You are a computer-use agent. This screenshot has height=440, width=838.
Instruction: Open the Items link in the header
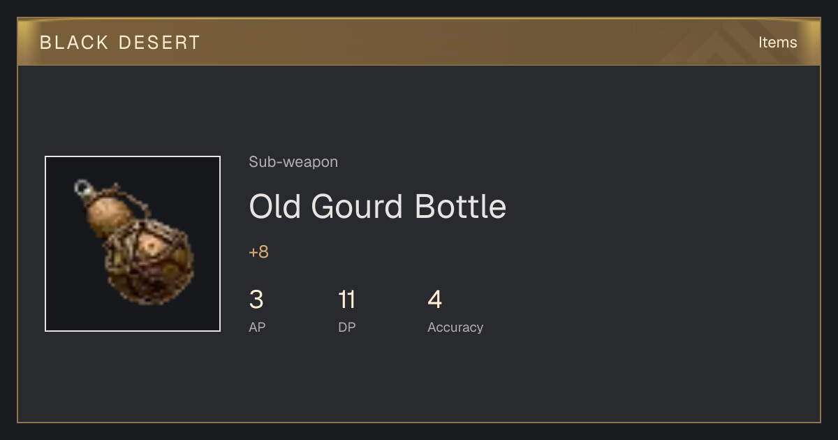[777, 42]
